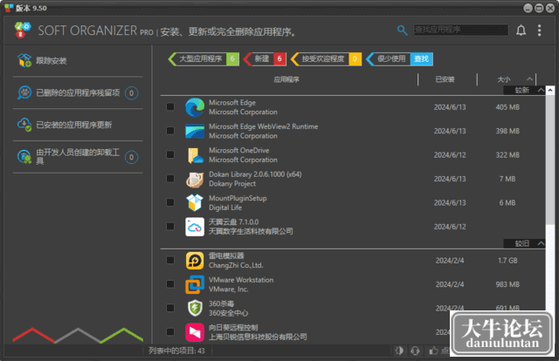Toggle the theme icon in status bar
The width and height of the screenshot is (559, 361).
tap(399, 351)
